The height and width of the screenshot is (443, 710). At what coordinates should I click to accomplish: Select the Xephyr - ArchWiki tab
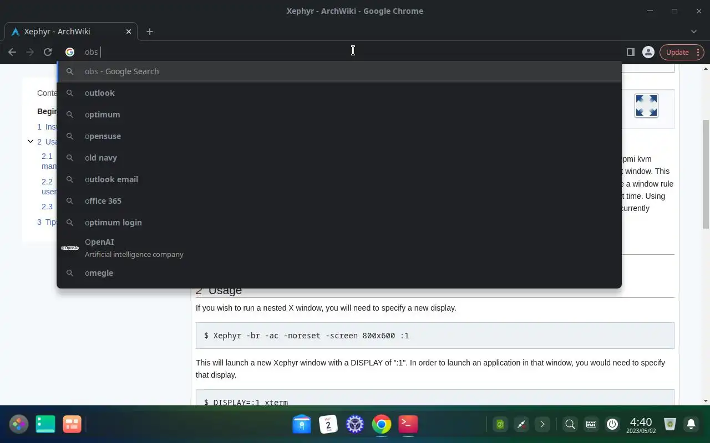(x=70, y=32)
